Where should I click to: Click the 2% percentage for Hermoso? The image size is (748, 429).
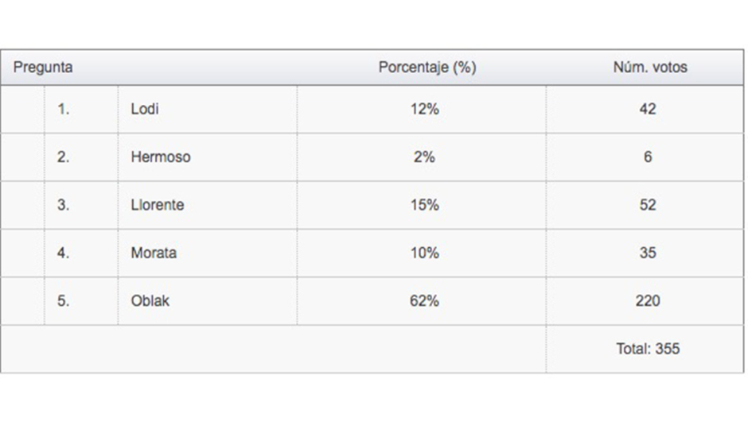click(x=424, y=157)
